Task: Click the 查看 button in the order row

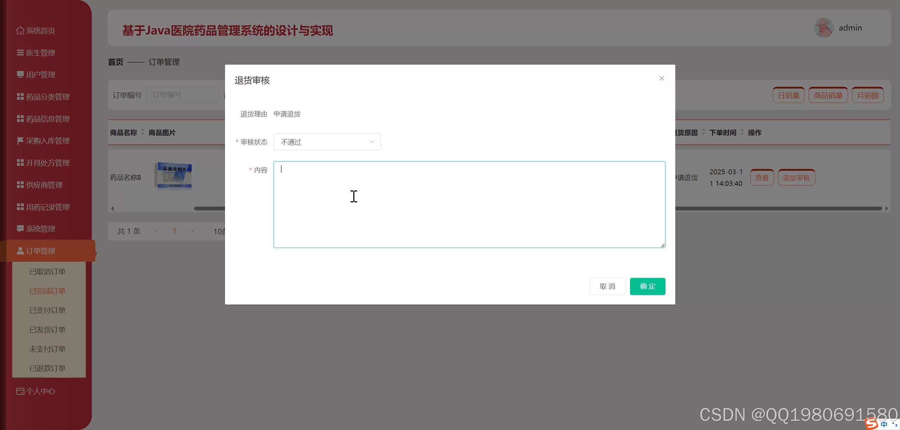Action: pos(762,177)
